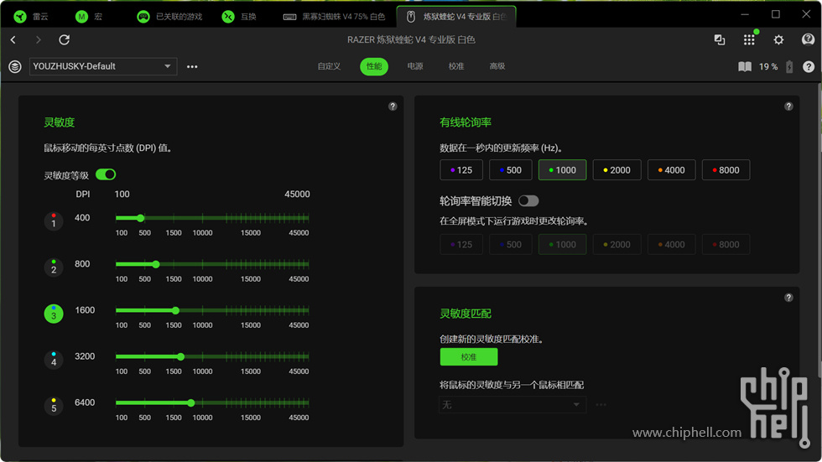
Task: Open the modules grid icon
Action: (749, 39)
